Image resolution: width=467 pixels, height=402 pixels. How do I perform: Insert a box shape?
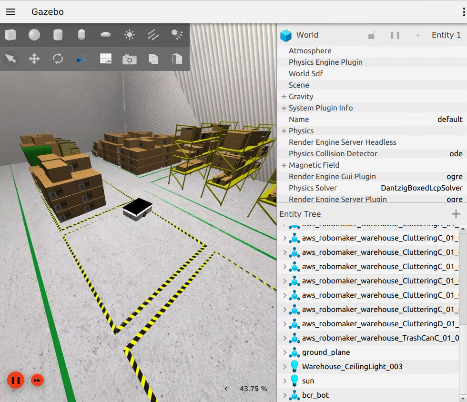pos(10,35)
